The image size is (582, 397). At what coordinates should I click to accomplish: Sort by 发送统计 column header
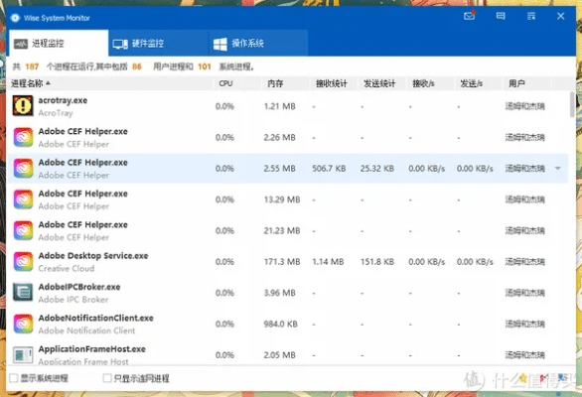(x=381, y=83)
